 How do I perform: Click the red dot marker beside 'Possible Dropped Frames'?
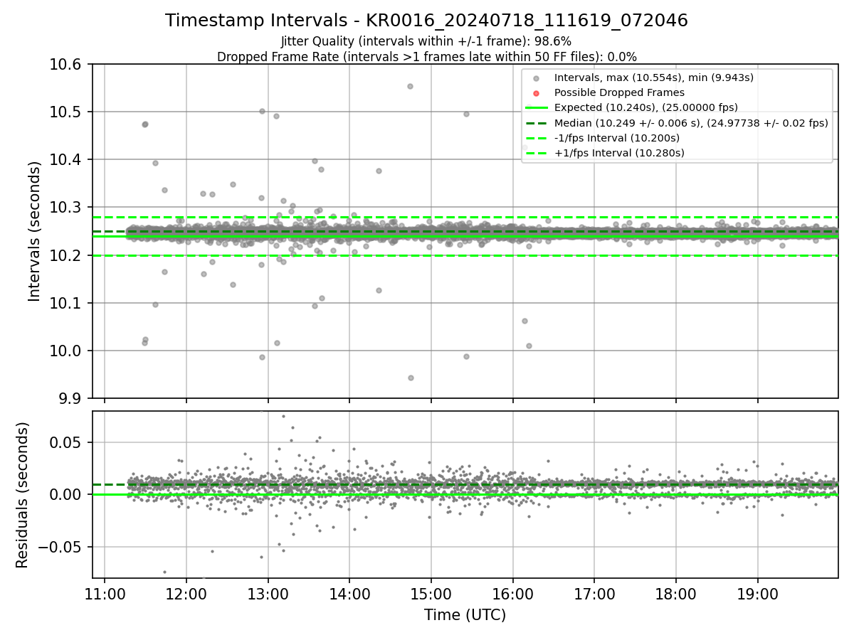tap(537, 93)
